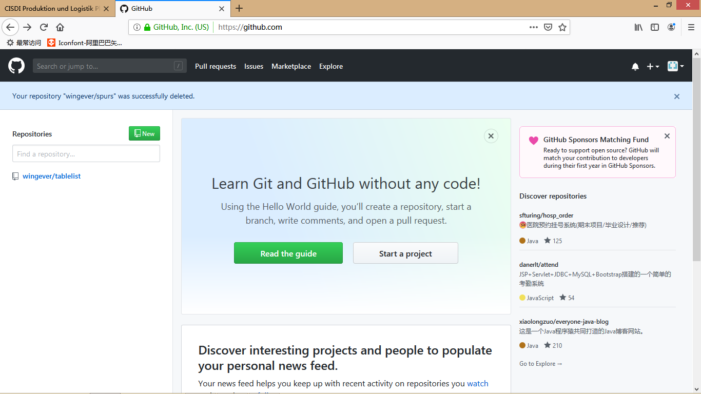Switch to the CISDI Produktion und Logistik tab

point(57,9)
